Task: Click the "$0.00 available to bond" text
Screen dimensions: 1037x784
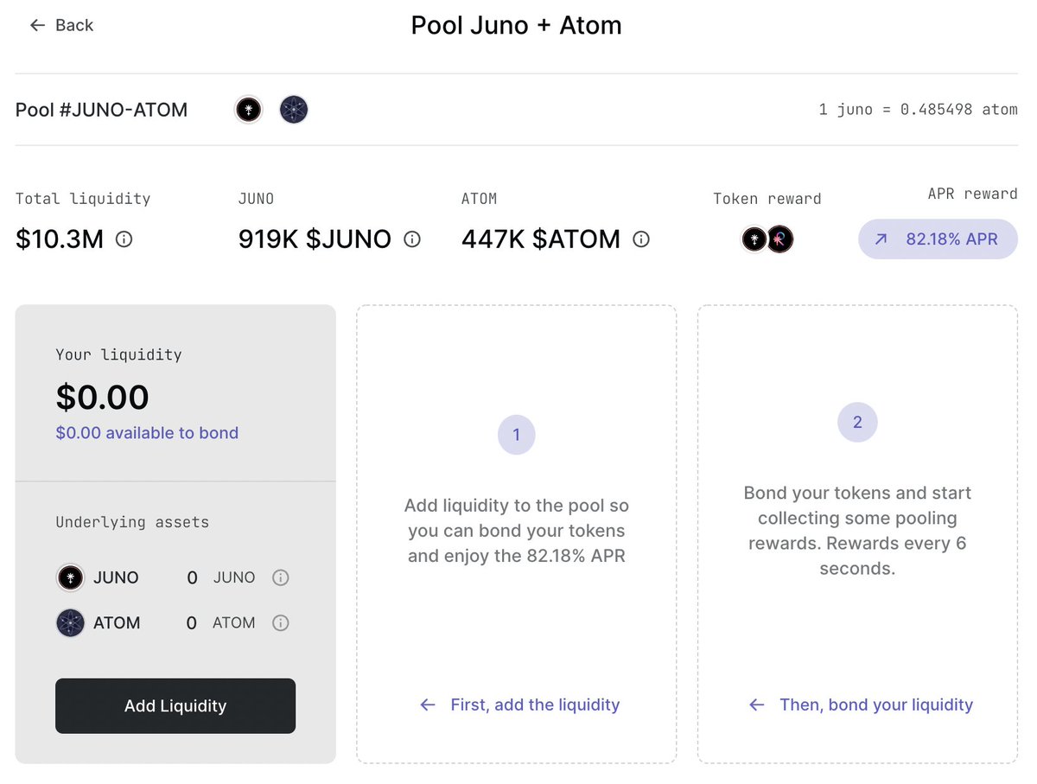Action: pyautogui.click(x=147, y=433)
